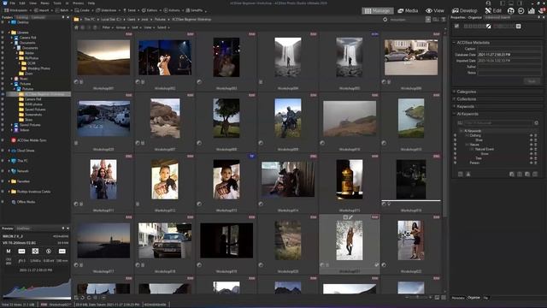Open the Send dropdown
Screen dimensions: 547x308
pyautogui.click(x=131, y=10)
